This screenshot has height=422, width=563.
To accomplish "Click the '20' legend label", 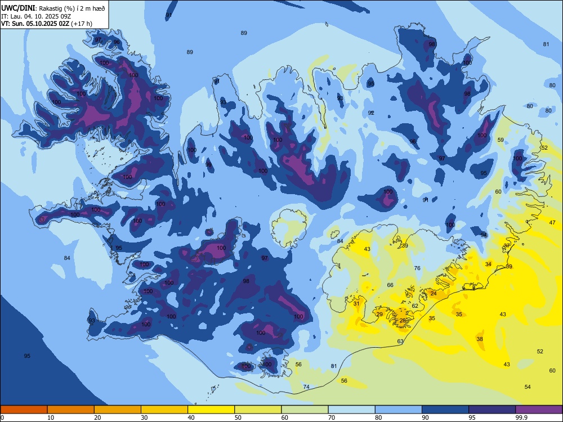I will click(x=97, y=417).
